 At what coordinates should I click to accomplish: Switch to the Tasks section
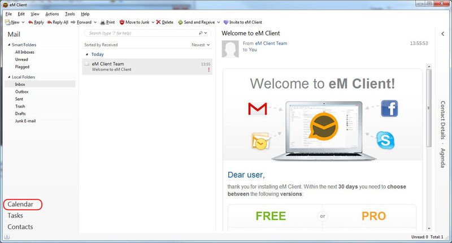(x=15, y=215)
